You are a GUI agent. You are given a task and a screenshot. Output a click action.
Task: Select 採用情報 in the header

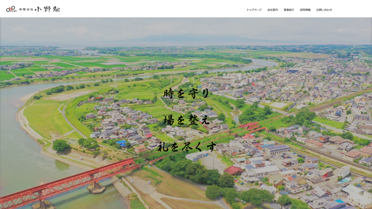click(305, 10)
